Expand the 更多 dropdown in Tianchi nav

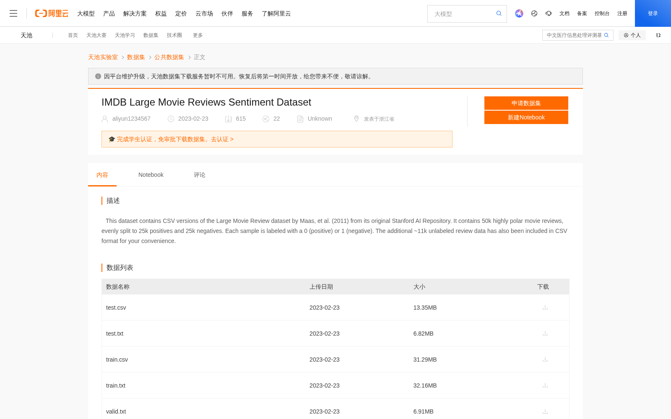pyautogui.click(x=198, y=35)
